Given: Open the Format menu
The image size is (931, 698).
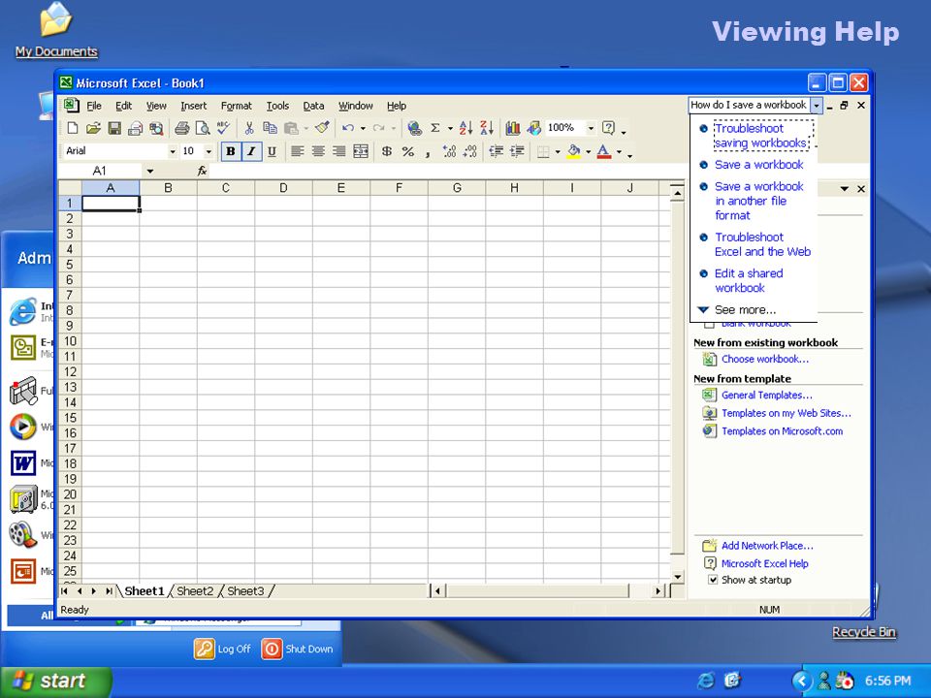Looking at the screenshot, I should coord(237,106).
